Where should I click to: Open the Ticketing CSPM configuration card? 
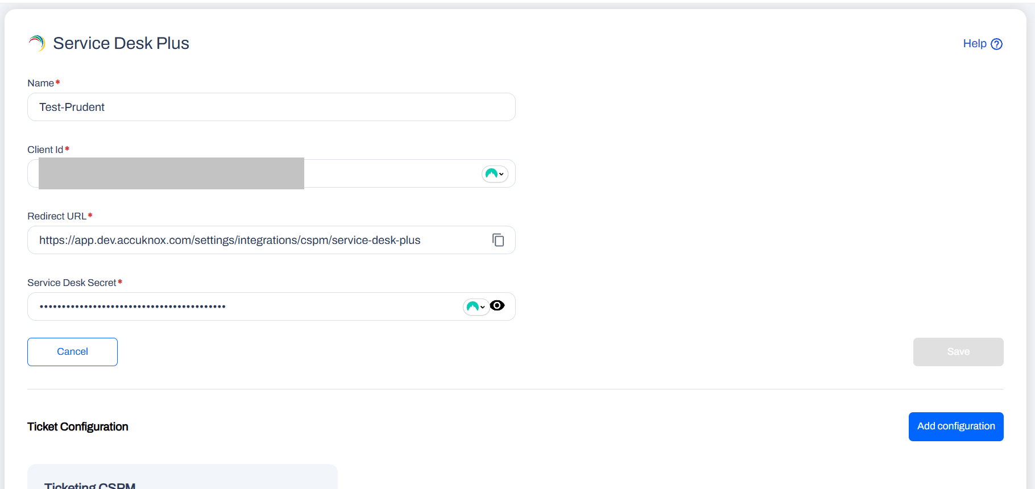182,478
